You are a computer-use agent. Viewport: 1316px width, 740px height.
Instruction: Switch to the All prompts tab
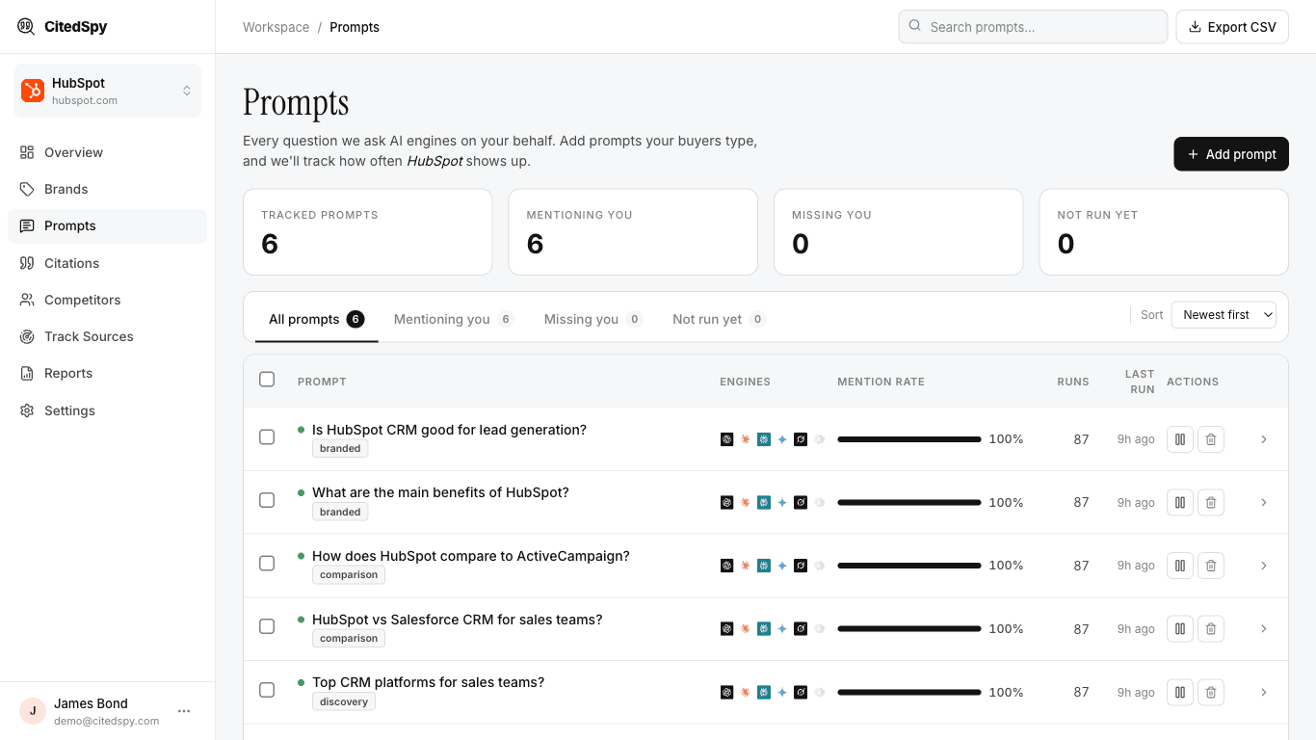[x=316, y=319]
